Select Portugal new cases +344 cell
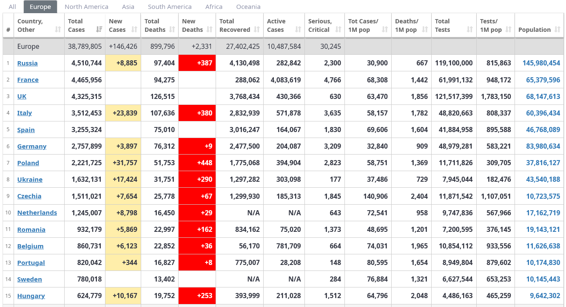 123,263
